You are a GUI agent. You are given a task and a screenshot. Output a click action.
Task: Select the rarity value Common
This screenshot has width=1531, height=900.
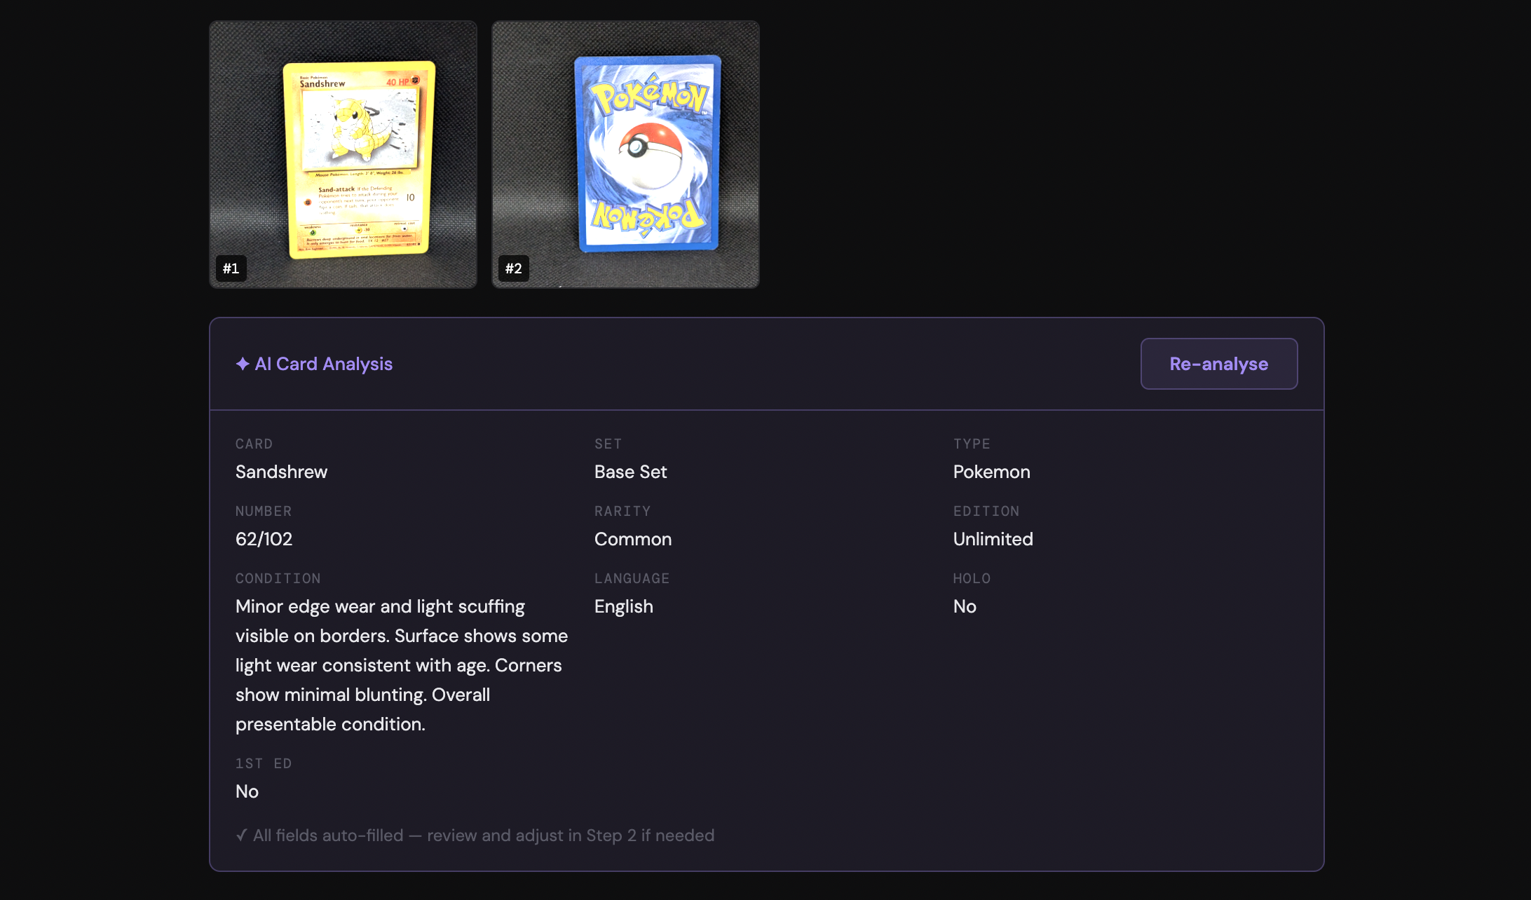click(633, 539)
